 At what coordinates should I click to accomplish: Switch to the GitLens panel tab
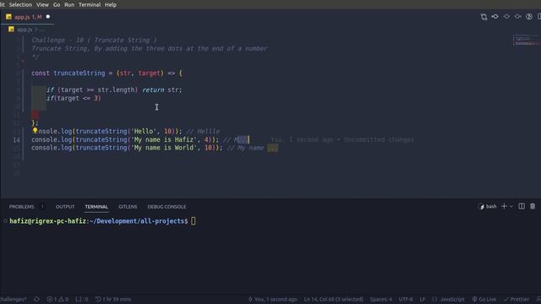(x=128, y=206)
